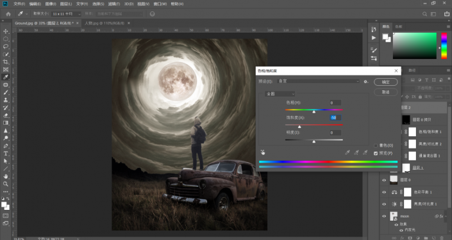Open the History panel icon

(374, 29)
